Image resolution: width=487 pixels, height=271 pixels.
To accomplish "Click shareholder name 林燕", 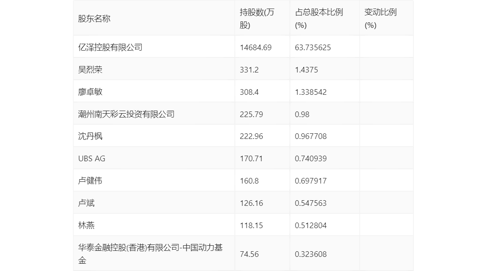I will coord(86,226).
